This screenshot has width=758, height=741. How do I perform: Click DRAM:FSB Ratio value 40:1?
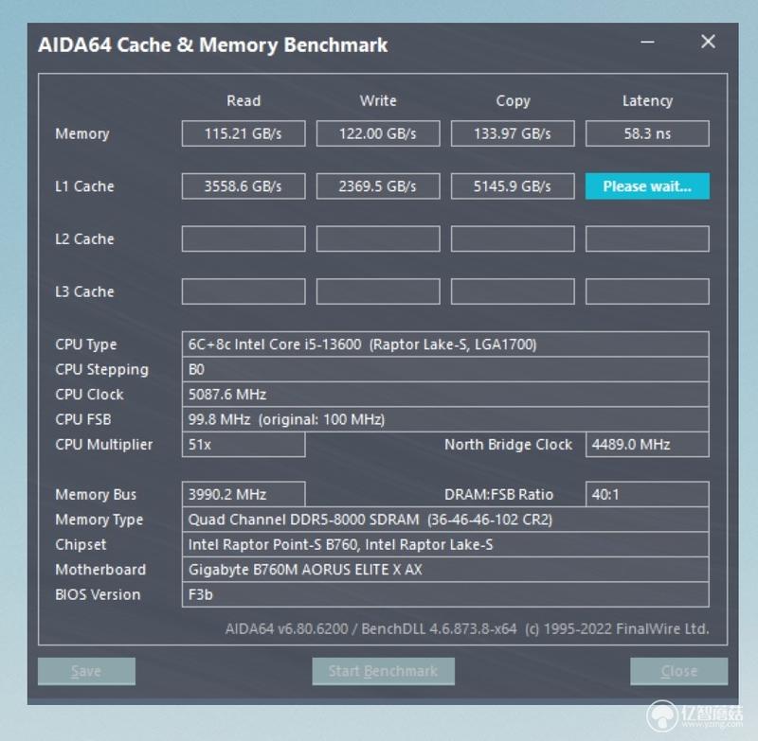pos(647,494)
